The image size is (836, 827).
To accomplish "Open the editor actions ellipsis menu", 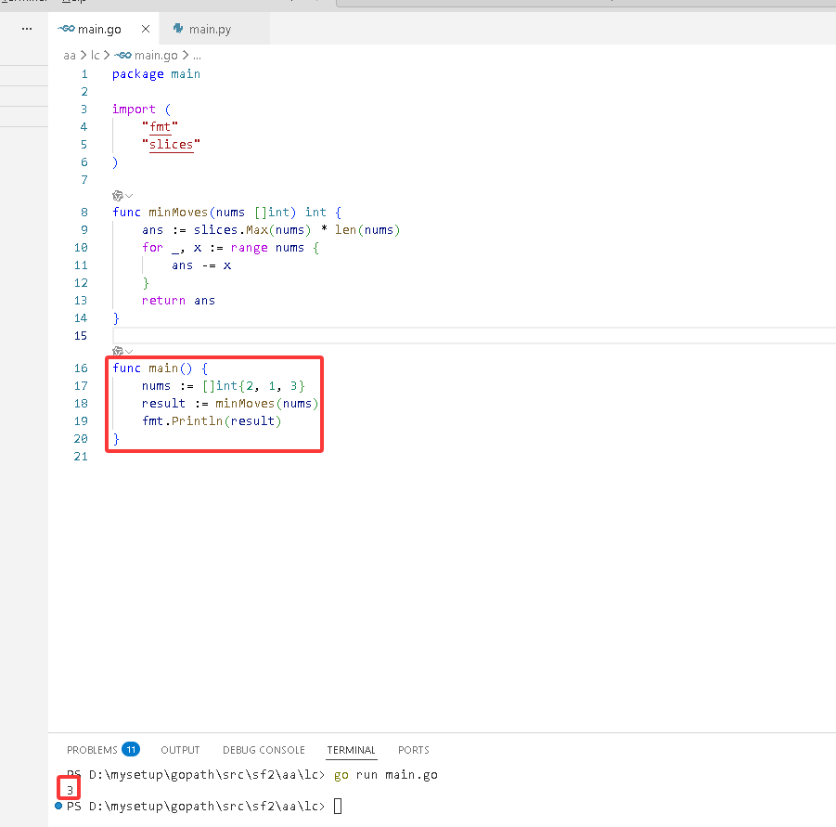I will click(27, 29).
